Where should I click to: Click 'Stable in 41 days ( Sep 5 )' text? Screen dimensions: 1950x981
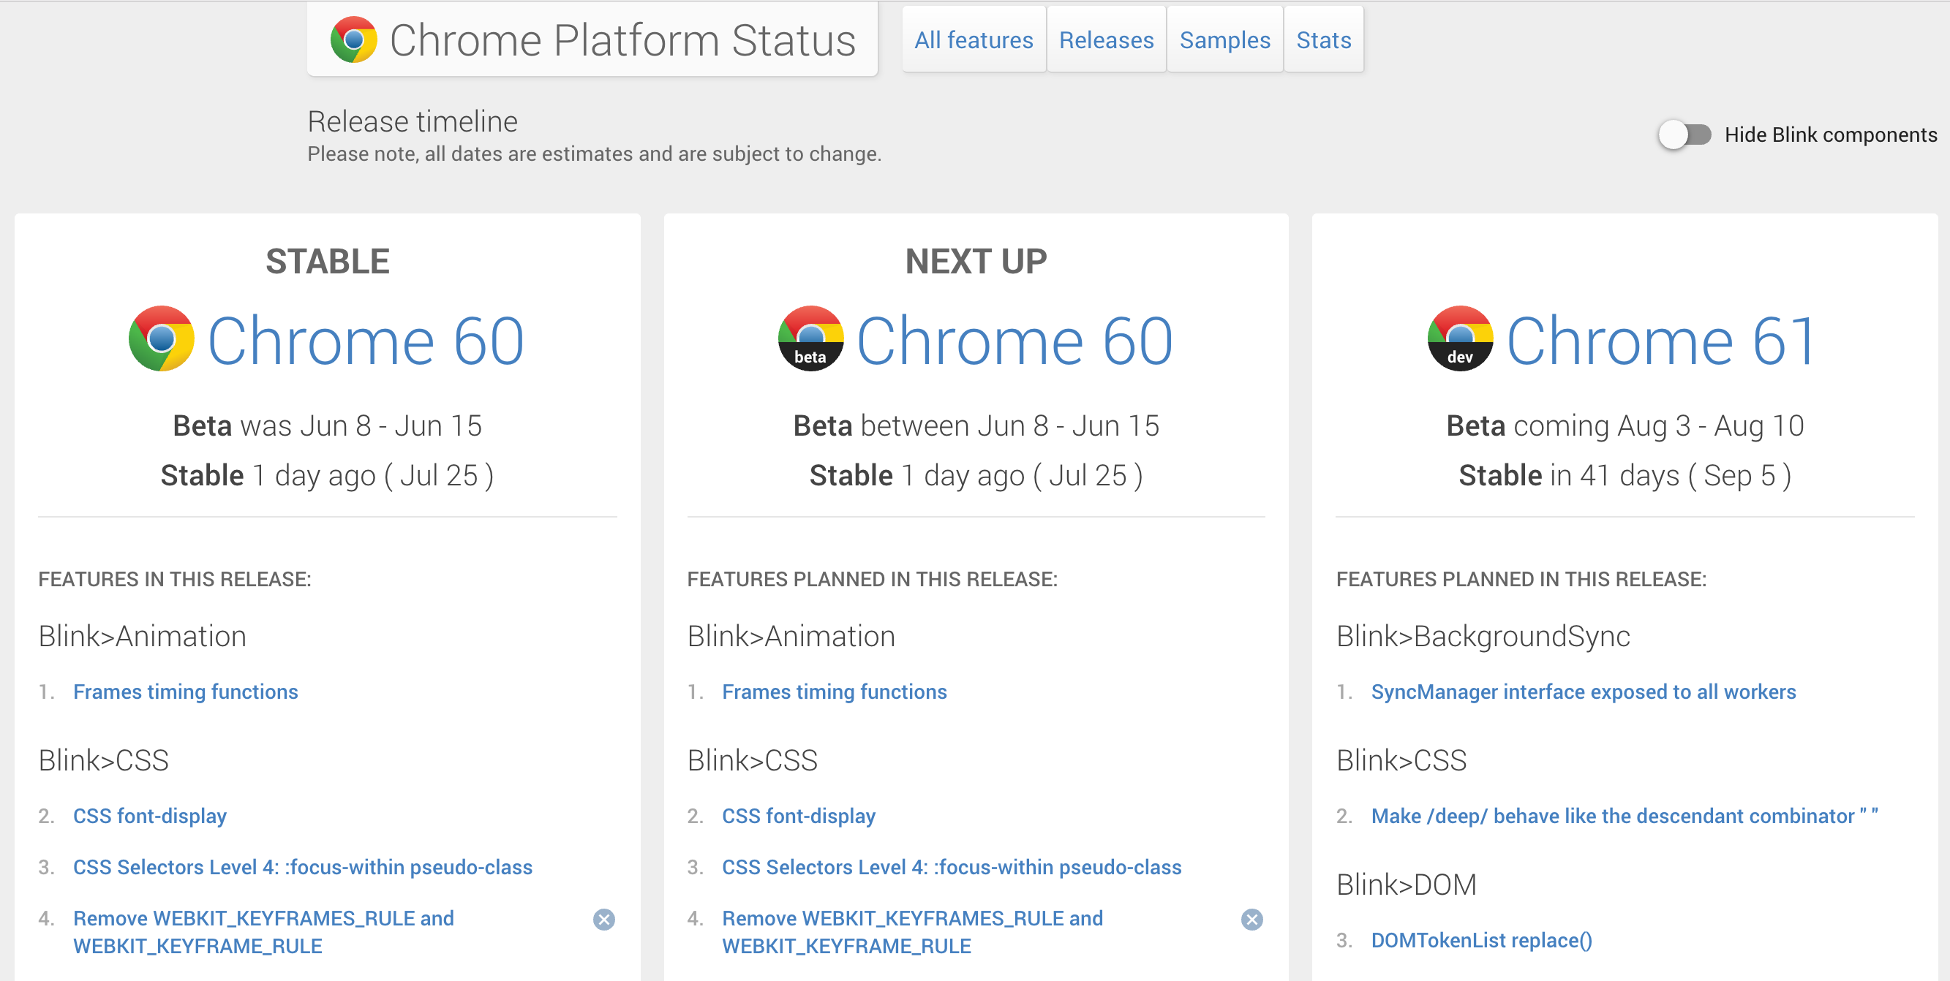1625,475
